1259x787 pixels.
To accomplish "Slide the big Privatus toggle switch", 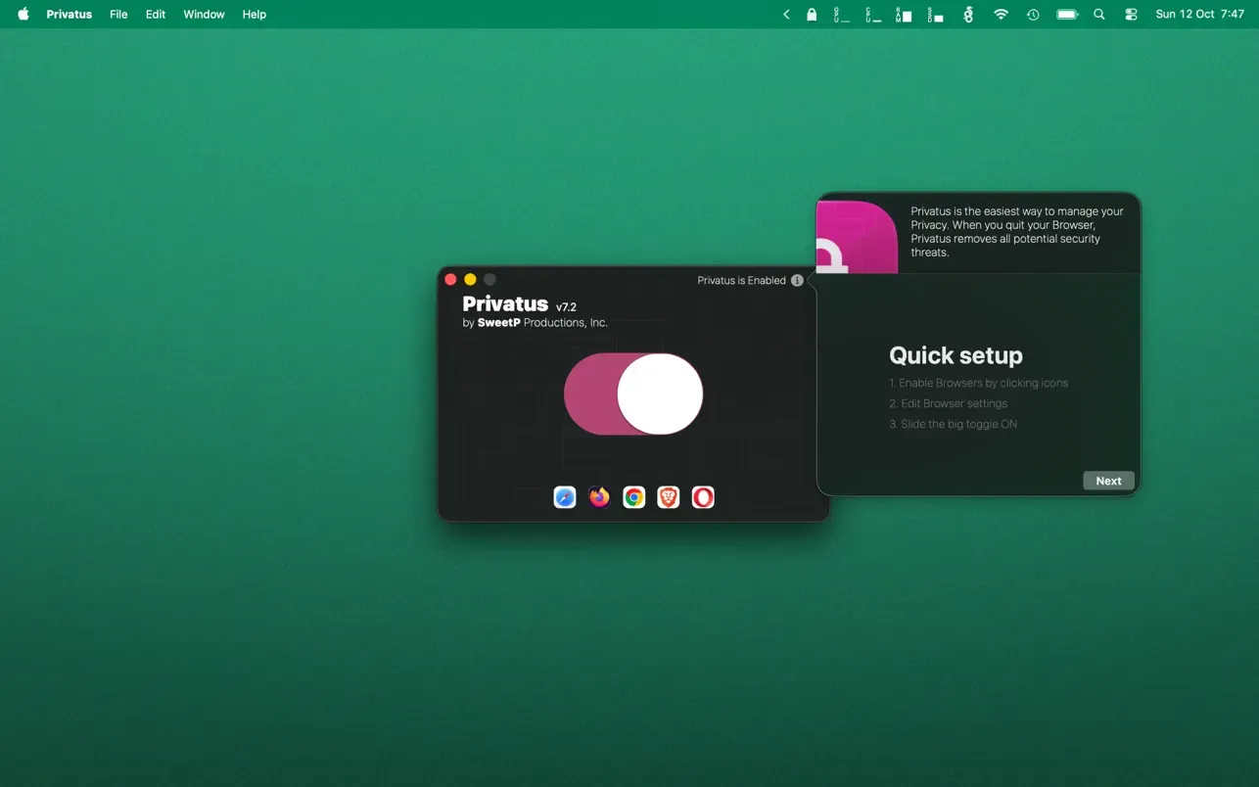I will tap(633, 393).
